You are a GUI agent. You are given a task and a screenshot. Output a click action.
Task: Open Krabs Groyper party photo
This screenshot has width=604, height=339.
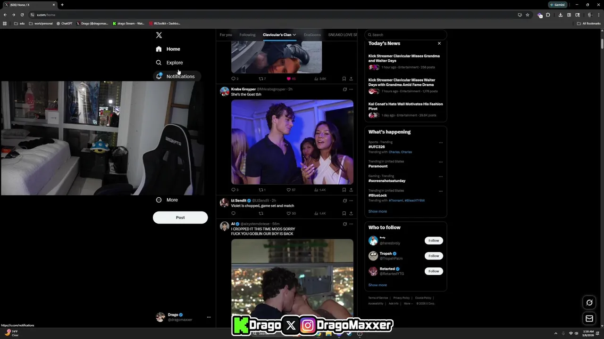[292, 142]
